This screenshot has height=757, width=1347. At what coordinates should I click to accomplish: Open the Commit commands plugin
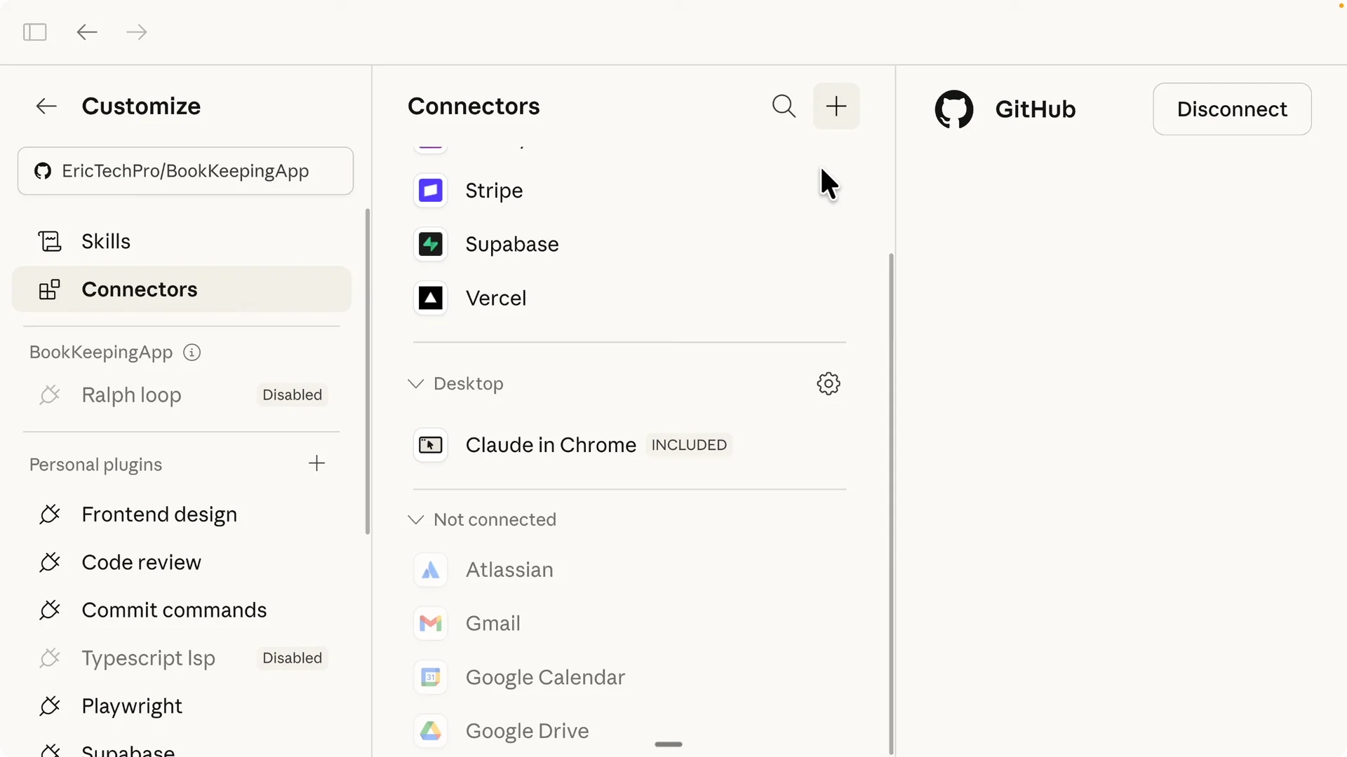coord(182,611)
